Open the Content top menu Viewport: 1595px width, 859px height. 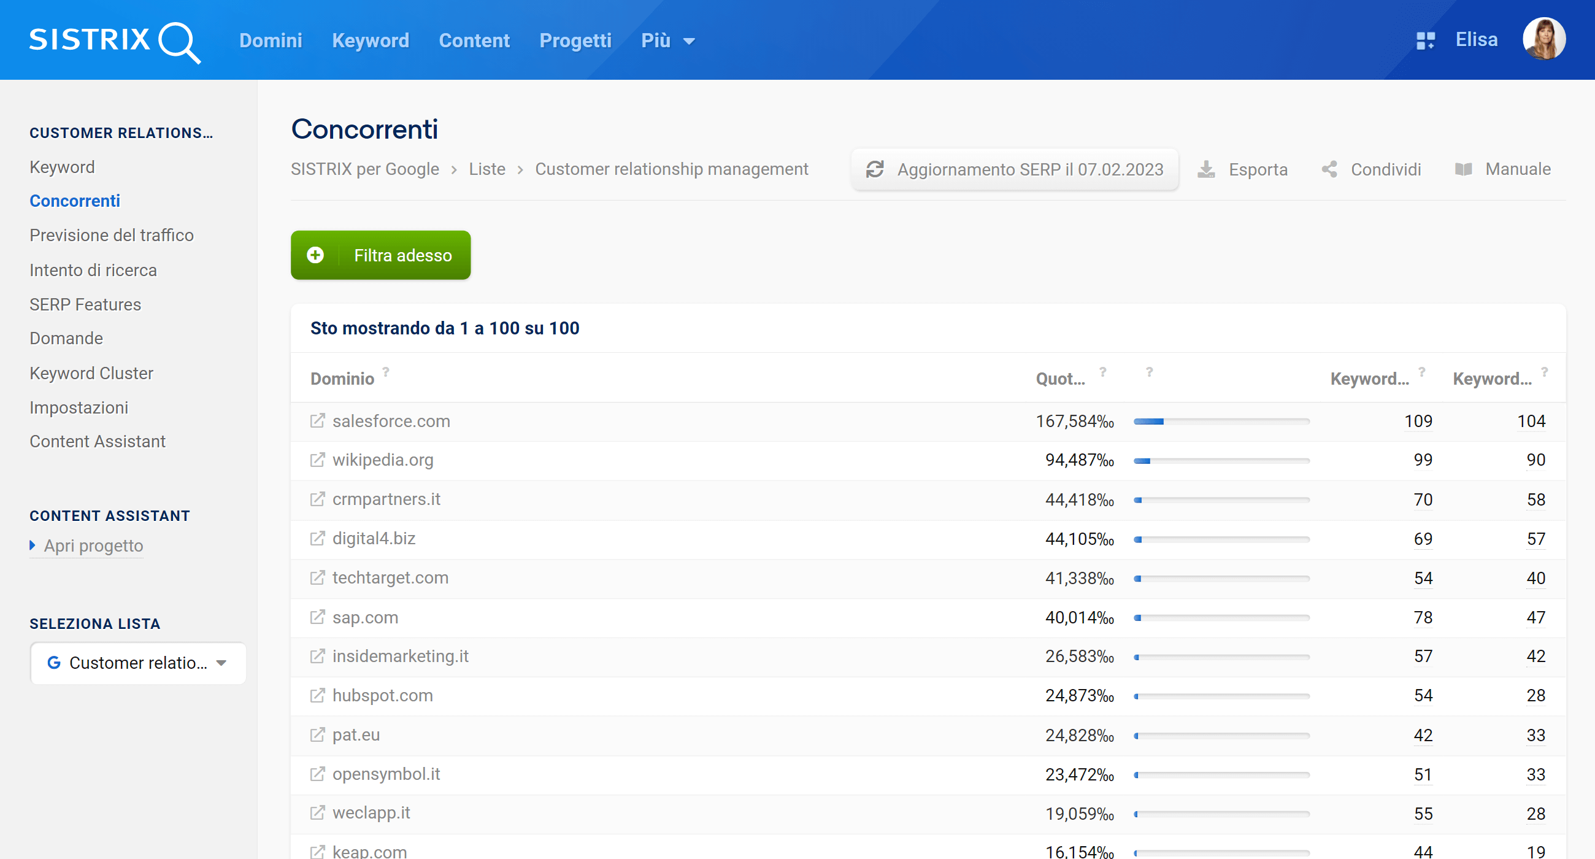474,41
